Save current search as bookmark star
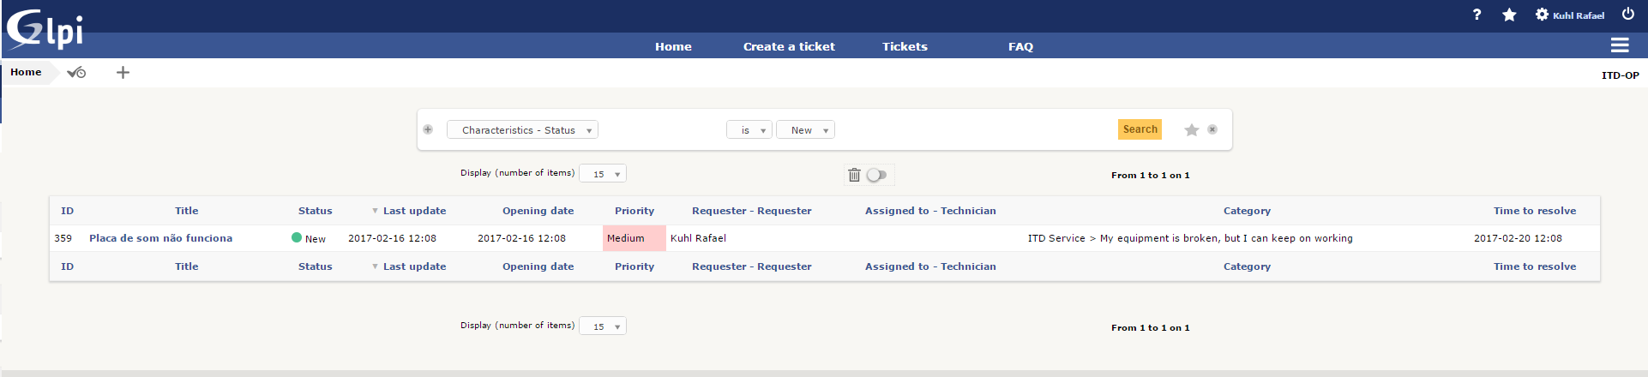The width and height of the screenshot is (1648, 377). [x=1191, y=130]
